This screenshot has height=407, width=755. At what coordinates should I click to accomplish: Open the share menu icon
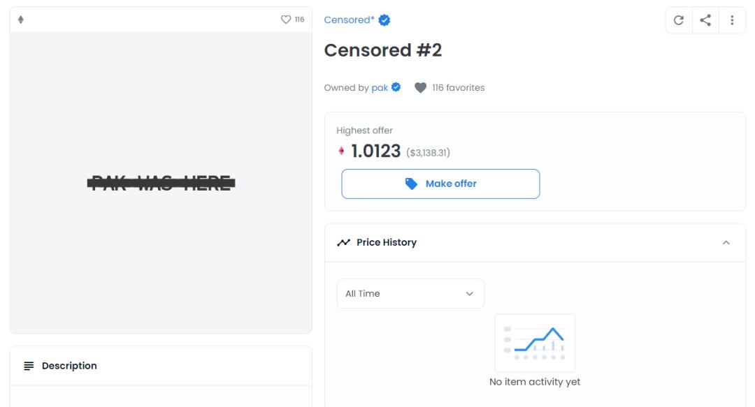[x=705, y=20]
